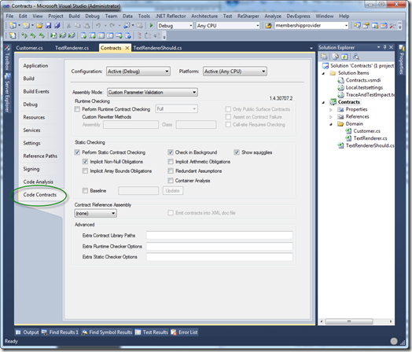Click the Cut scissors icon
The height and width of the screenshot is (352, 412).
(69, 25)
